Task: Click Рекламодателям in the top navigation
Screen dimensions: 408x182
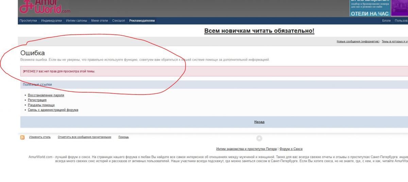Action: (x=142, y=21)
